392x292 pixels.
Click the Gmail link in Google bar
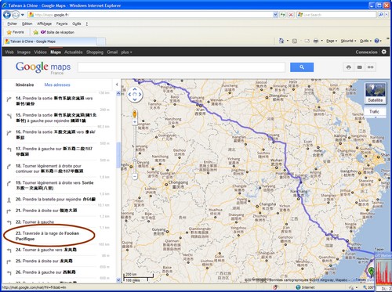click(112, 52)
